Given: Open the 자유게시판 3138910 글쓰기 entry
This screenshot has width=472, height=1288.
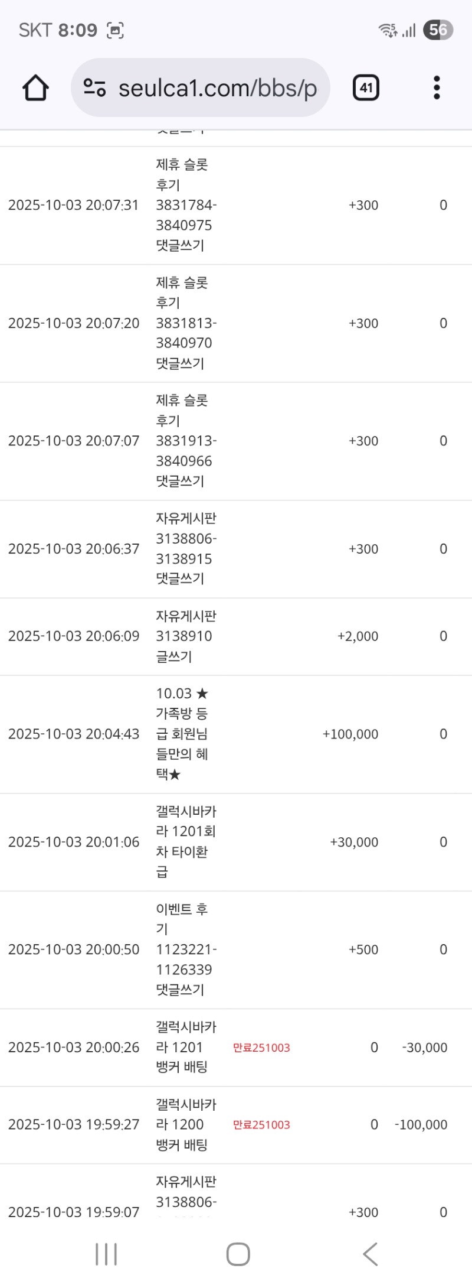Looking at the screenshot, I should [x=185, y=636].
